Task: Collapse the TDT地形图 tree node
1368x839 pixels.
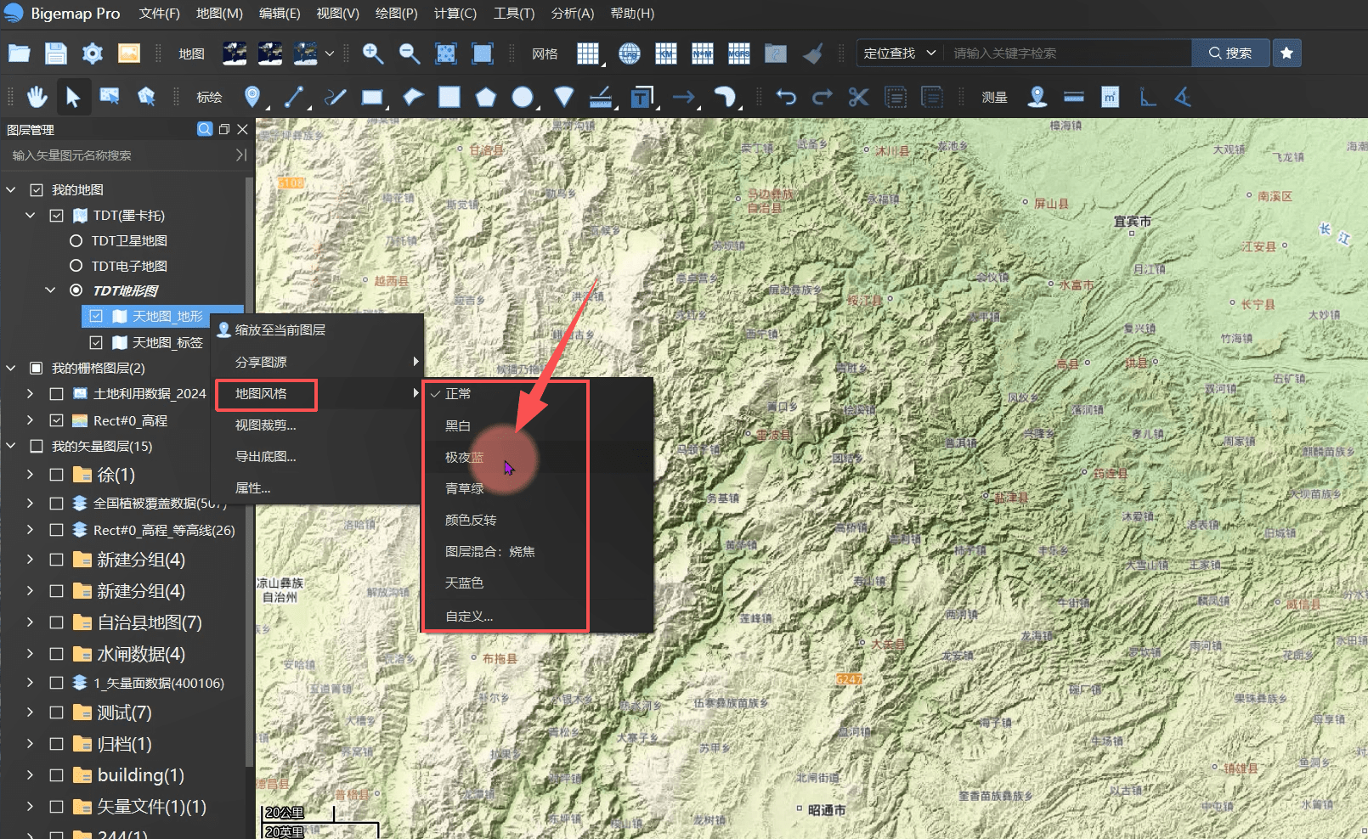Action: [x=51, y=290]
